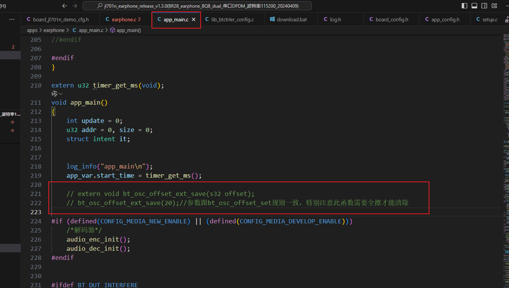Expand the code lens chevron above app_main

pyautogui.click(x=61, y=94)
